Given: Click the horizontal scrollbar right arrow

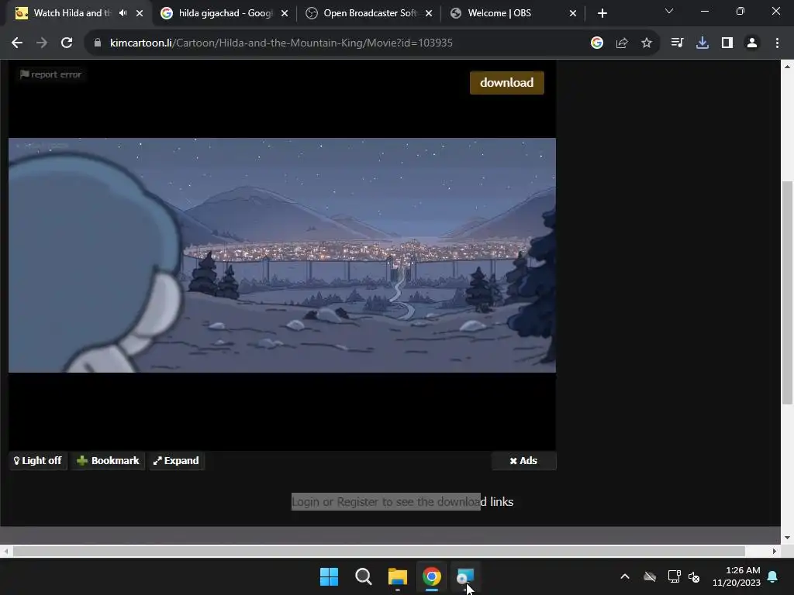Looking at the screenshot, I should tap(775, 551).
